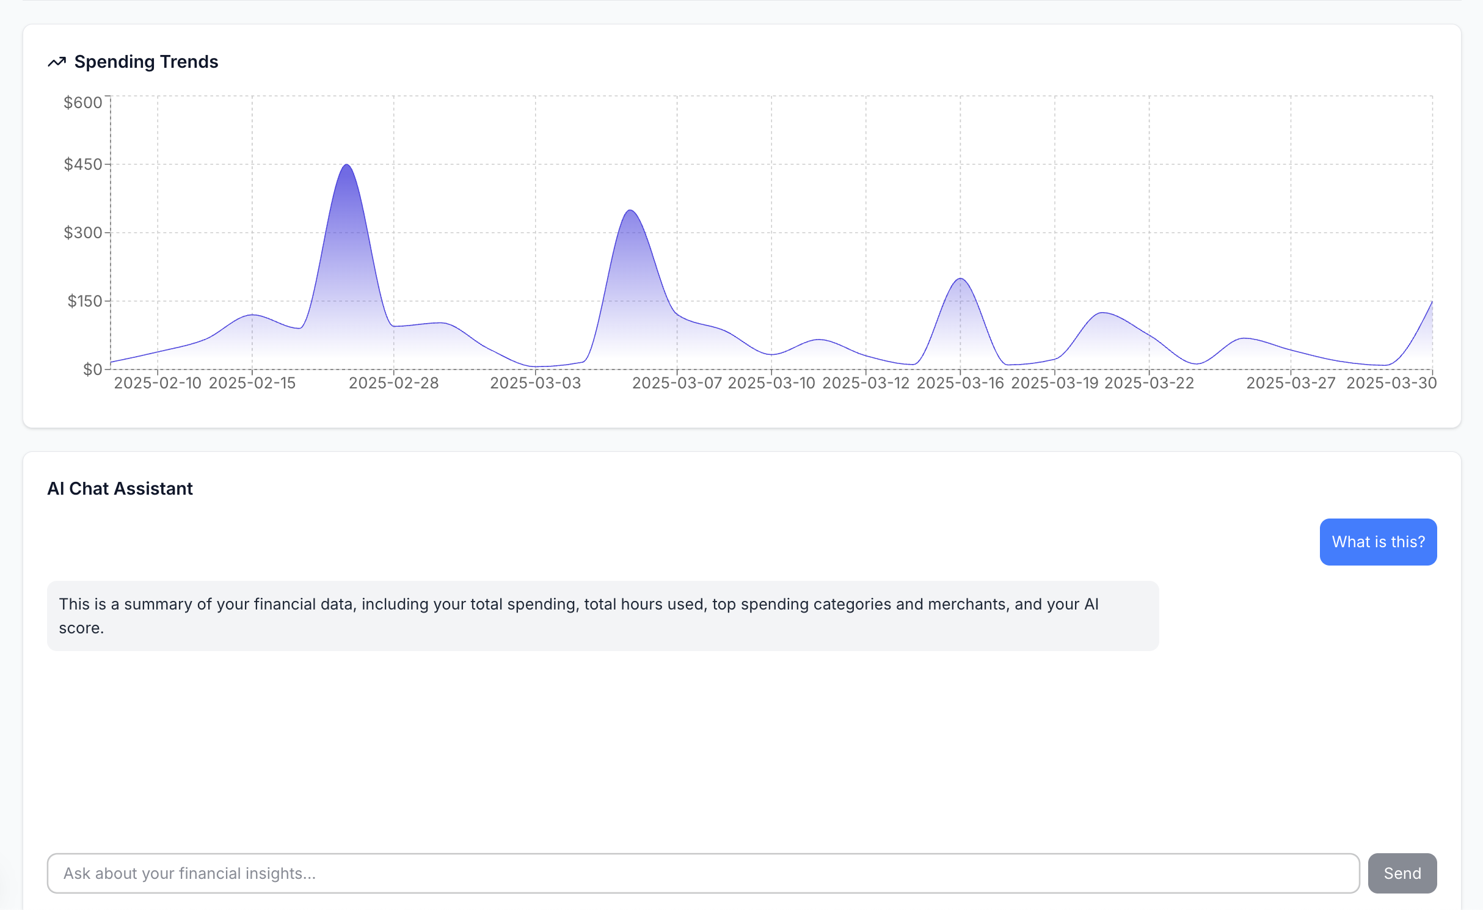Click the $300 y-axis label
Viewport: 1483px width, 910px height.
83,233
